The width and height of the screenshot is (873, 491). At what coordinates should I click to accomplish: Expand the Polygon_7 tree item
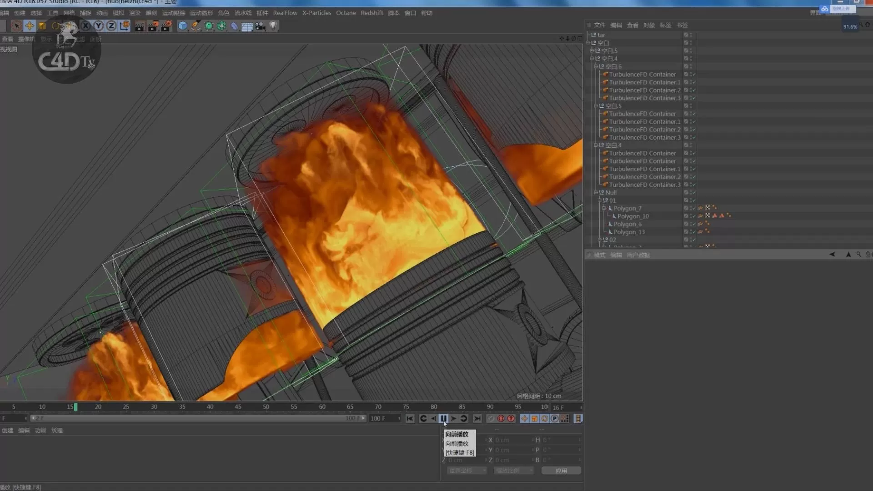pos(604,208)
